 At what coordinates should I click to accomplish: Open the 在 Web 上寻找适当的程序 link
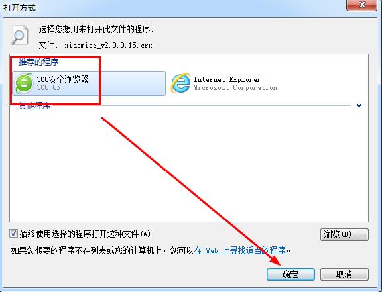pos(239,250)
